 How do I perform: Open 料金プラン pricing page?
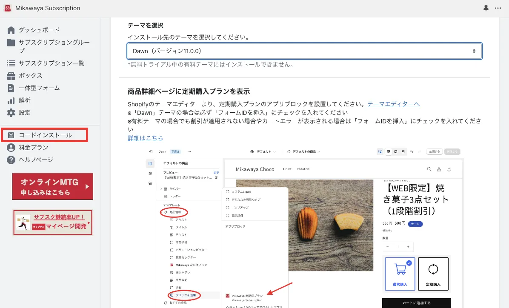point(28,147)
